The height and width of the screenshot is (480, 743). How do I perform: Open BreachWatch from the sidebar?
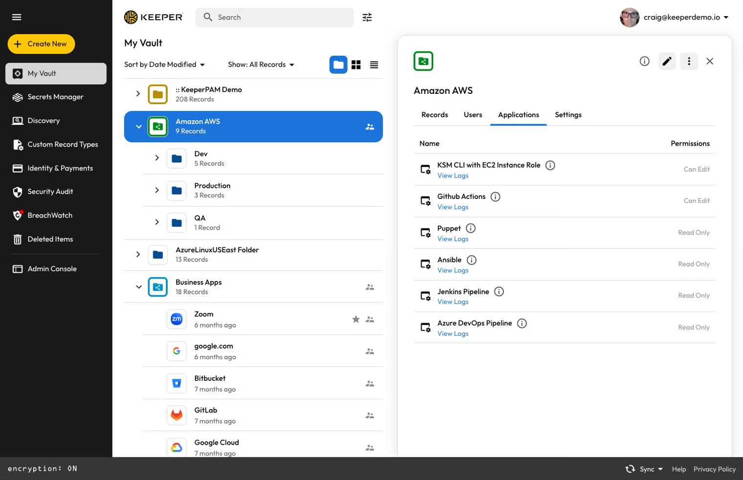(x=50, y=216)
